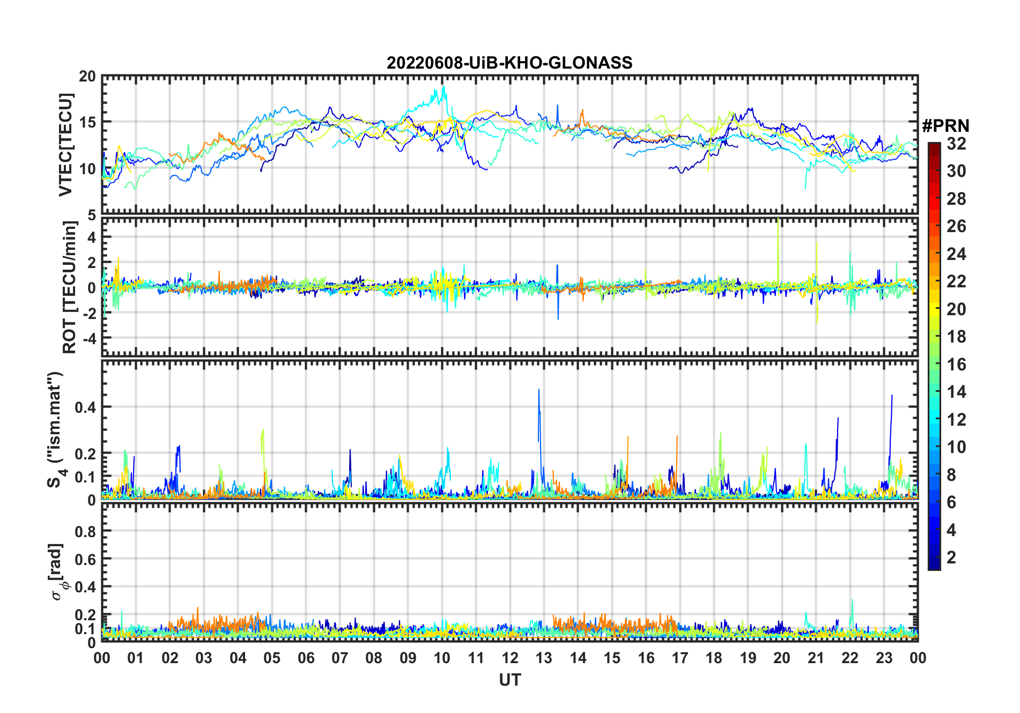Select ROT axis tick value -2
Image resolution: width=1020 pixels, height=713 pixels.
(x=89, y=314)
